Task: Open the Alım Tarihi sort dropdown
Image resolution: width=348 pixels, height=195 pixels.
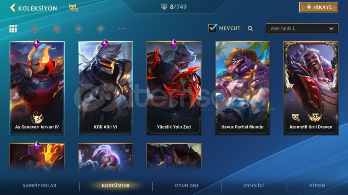Action: [302, 28]
